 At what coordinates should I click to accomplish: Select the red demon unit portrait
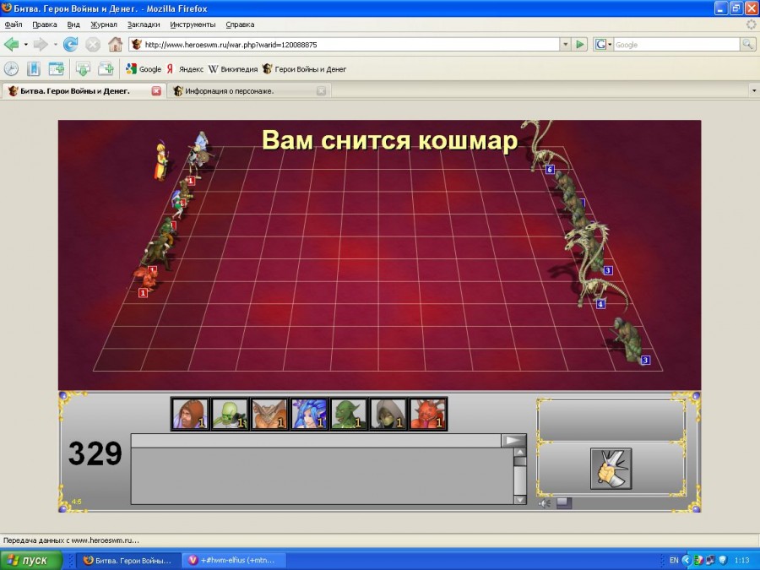coord(428,414)
